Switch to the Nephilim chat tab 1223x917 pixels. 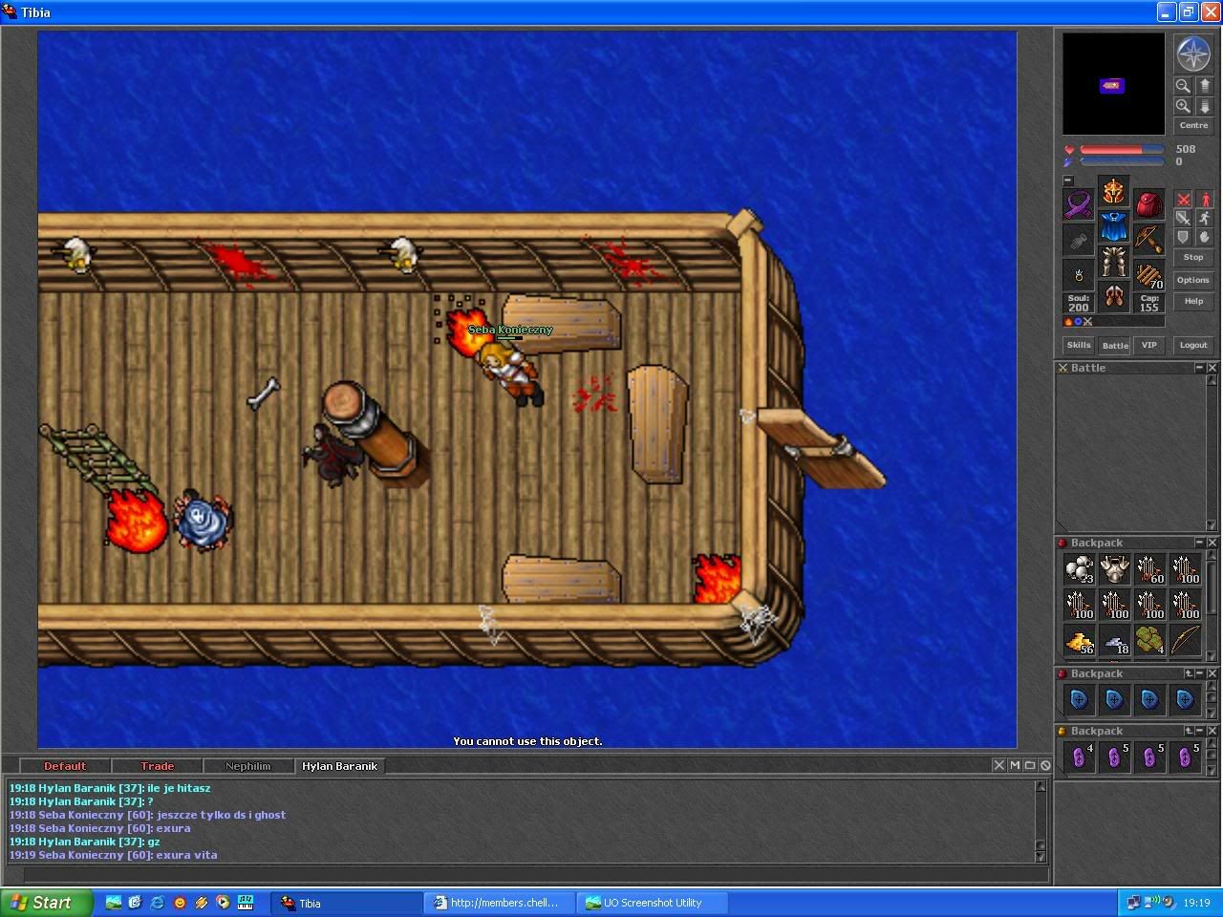coord(248,766)
